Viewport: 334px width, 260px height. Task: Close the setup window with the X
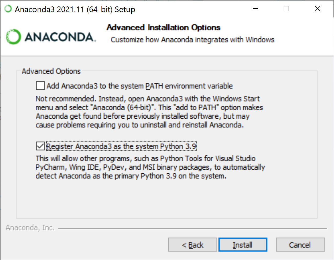[x=318, y=9]
